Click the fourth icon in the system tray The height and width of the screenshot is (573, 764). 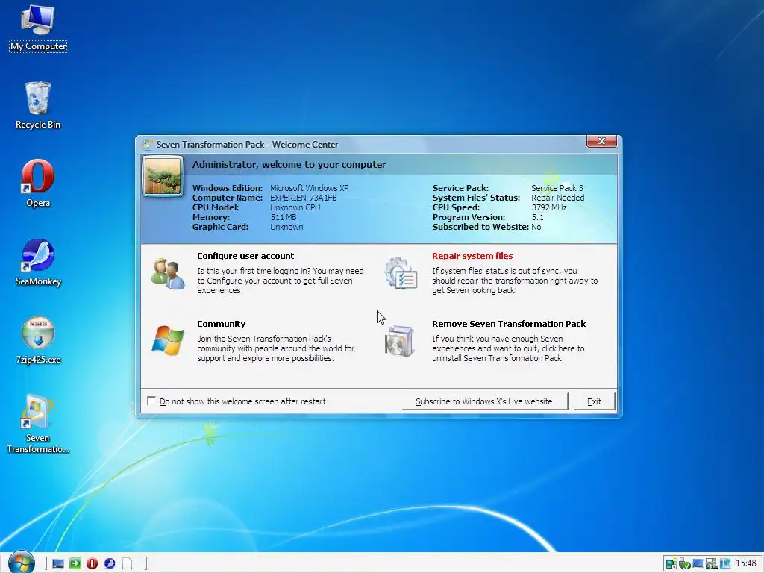pos(711,564)
